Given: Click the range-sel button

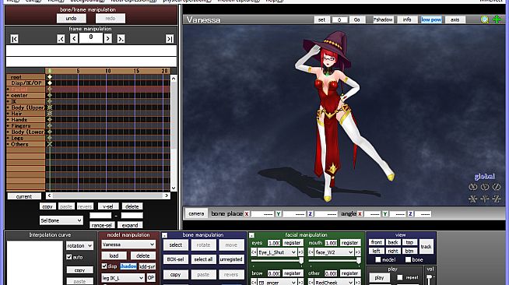Looking at the screenshot, I should [101, 225].
